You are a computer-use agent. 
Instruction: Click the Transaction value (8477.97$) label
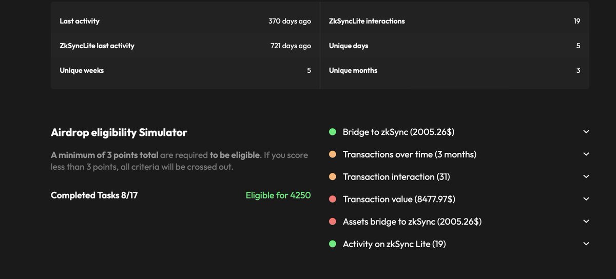click(399, 199)
